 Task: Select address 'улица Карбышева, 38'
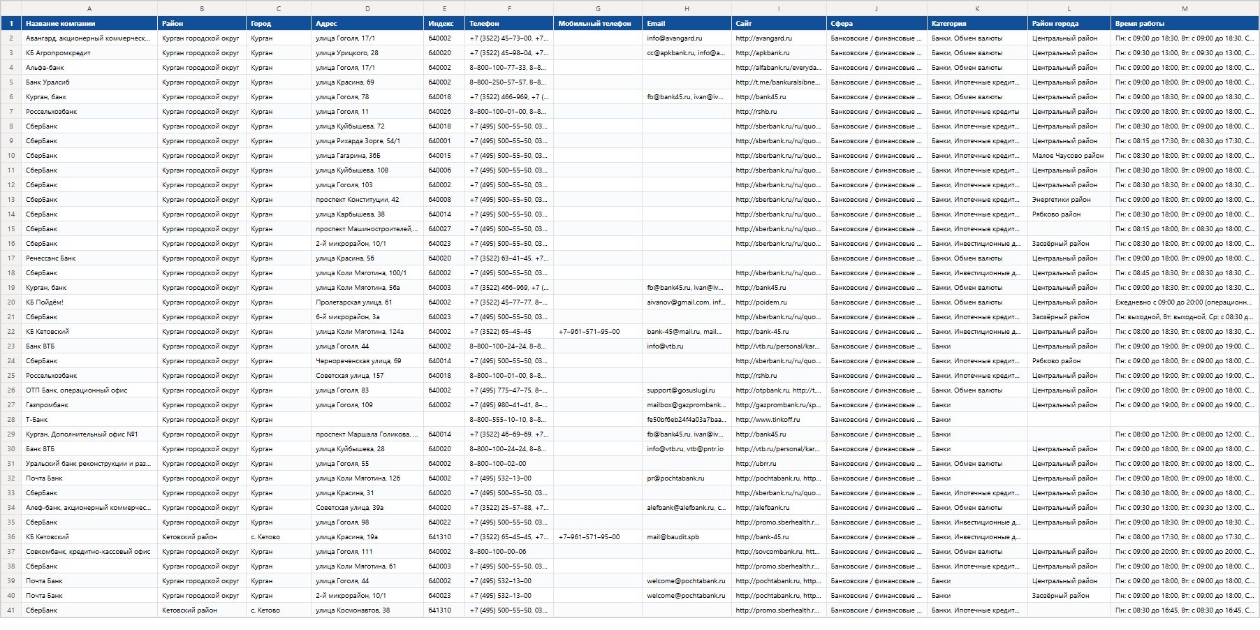pyautogui.click(x=367, y=214)
